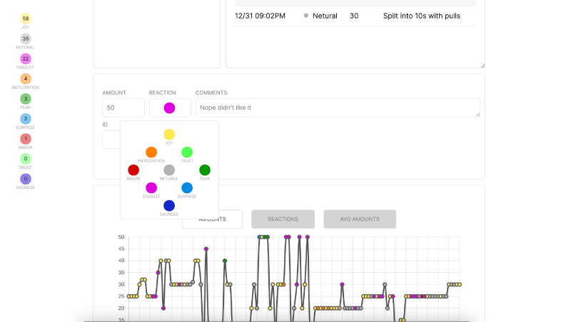Select the yellow Joy color in picker
The height and width of the screenshot is (322, 571).
pos(169,135)
